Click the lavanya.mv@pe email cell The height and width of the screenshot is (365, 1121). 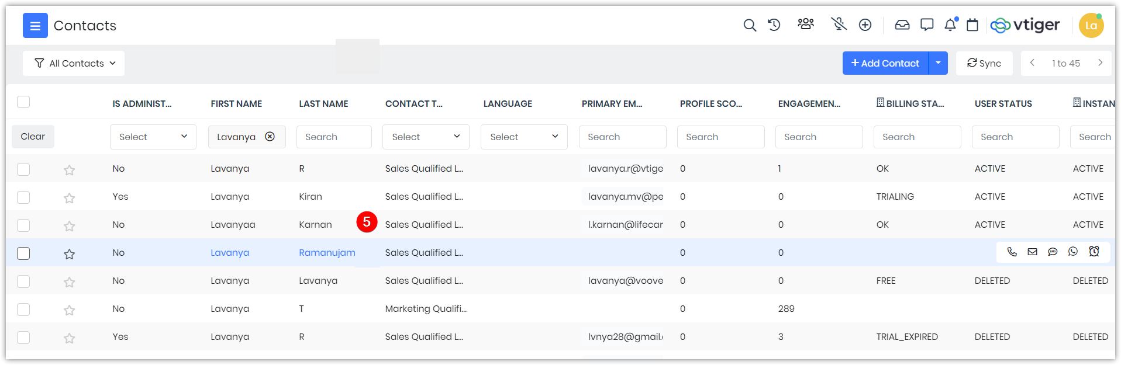626,196
